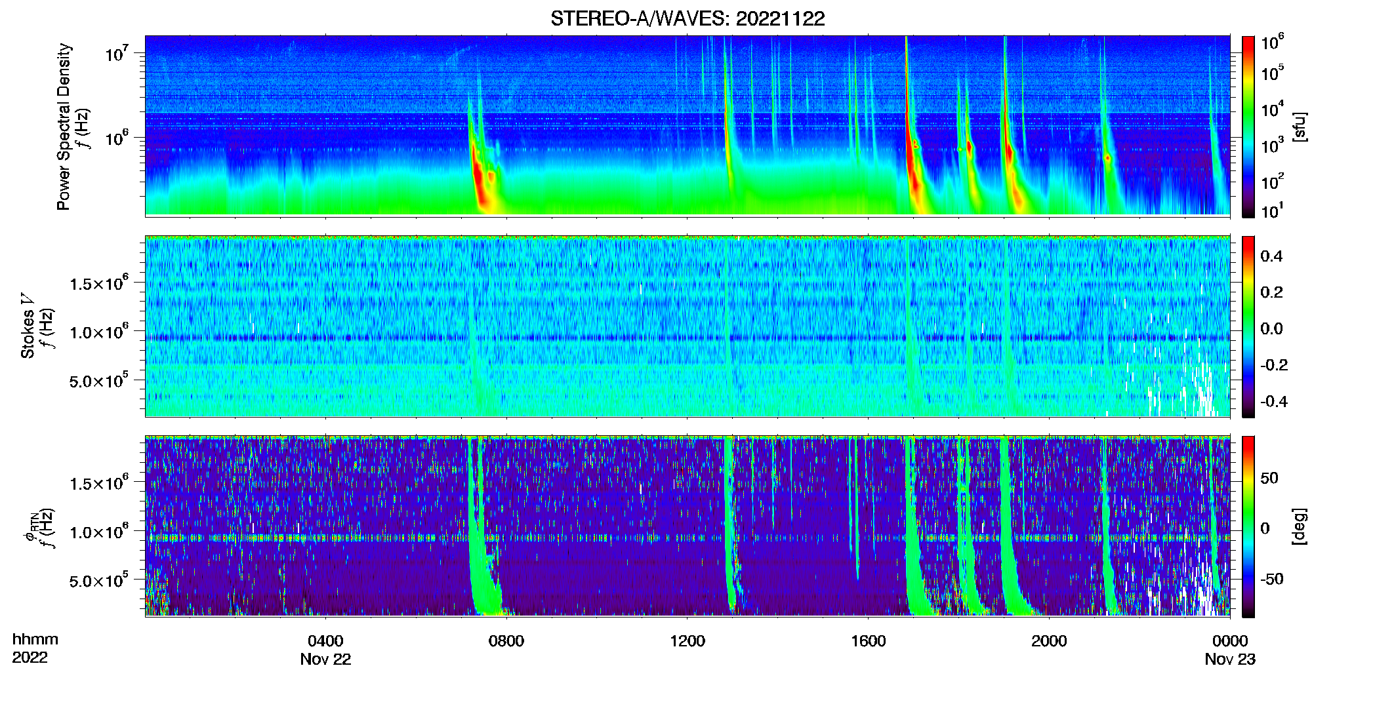Click the plot title STEREO-A/WAVES: 20221122
This screenshot has height=708, width=1375.
point(687,18)
